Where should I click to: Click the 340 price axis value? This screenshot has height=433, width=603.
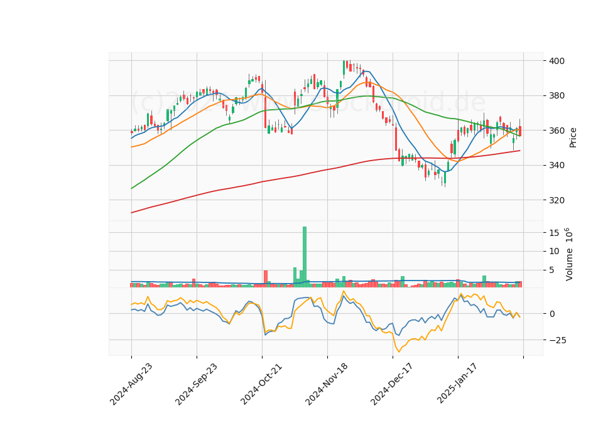(557, 165)
